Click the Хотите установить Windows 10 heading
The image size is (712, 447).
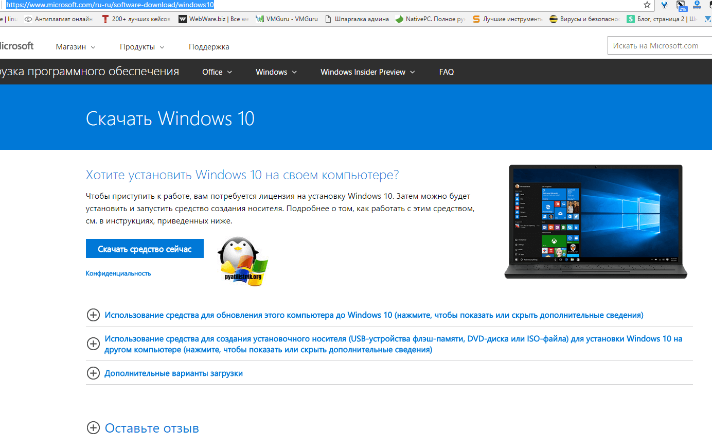242,175
